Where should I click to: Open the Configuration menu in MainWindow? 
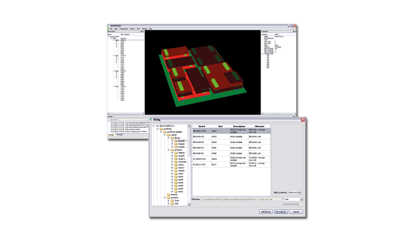click(123, 28)
